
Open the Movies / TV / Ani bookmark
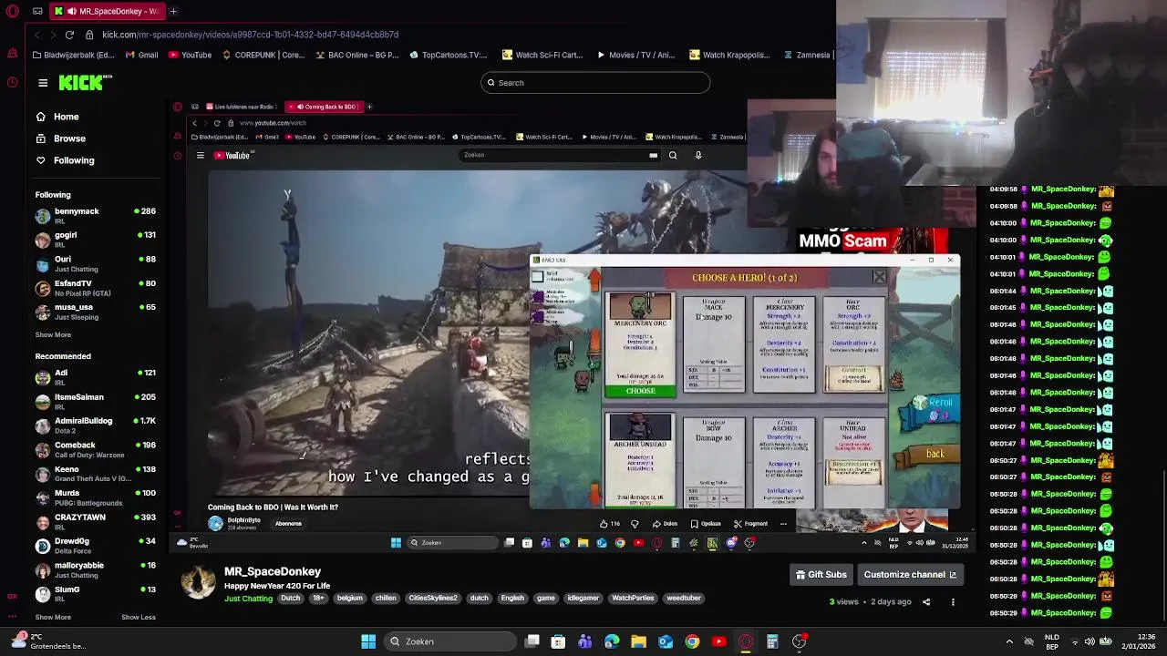click(x=635, y=55)
